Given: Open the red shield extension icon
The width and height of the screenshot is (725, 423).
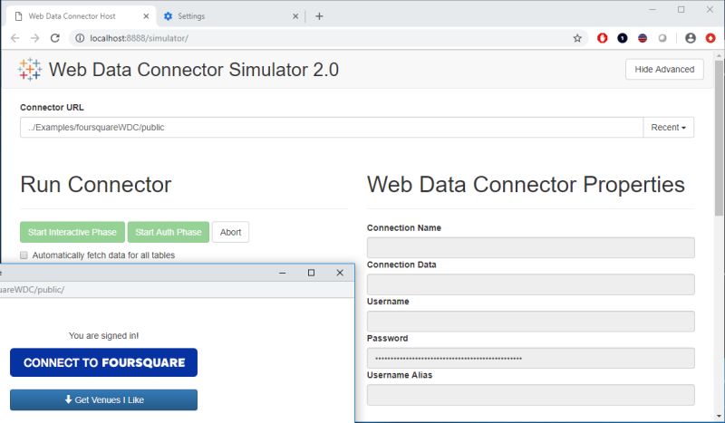Looking at the screenshot, I should coord(602,38).
